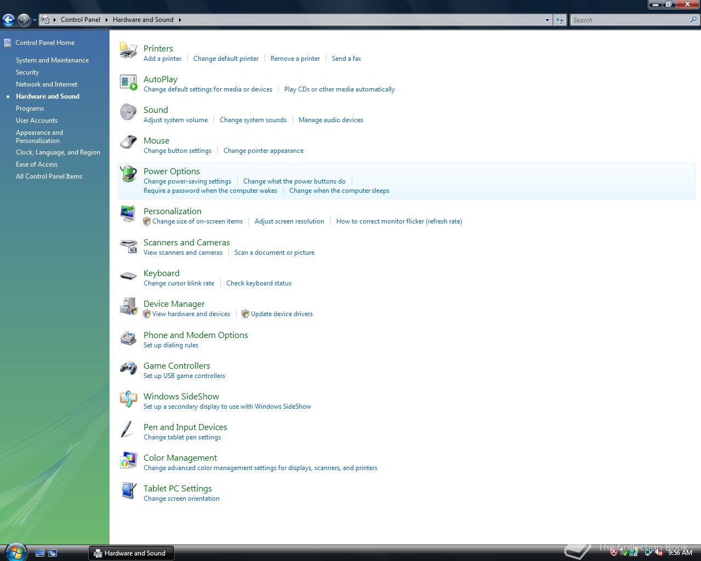This screenshot has height=561, width=701.
Task: Click the Windows SideShow icon
Action: (128, 399)
